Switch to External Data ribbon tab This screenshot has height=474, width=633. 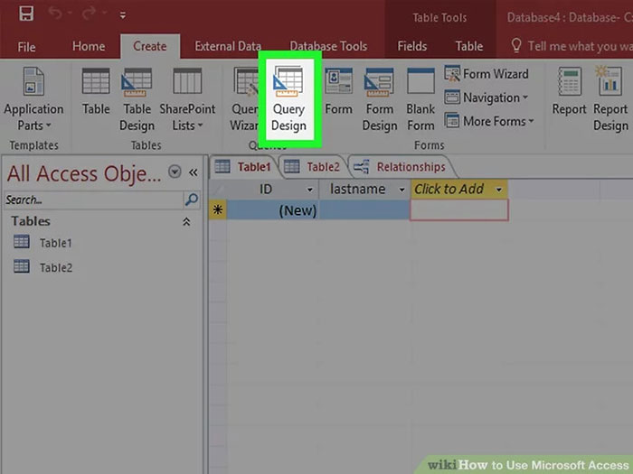click(x=228, y=46)
